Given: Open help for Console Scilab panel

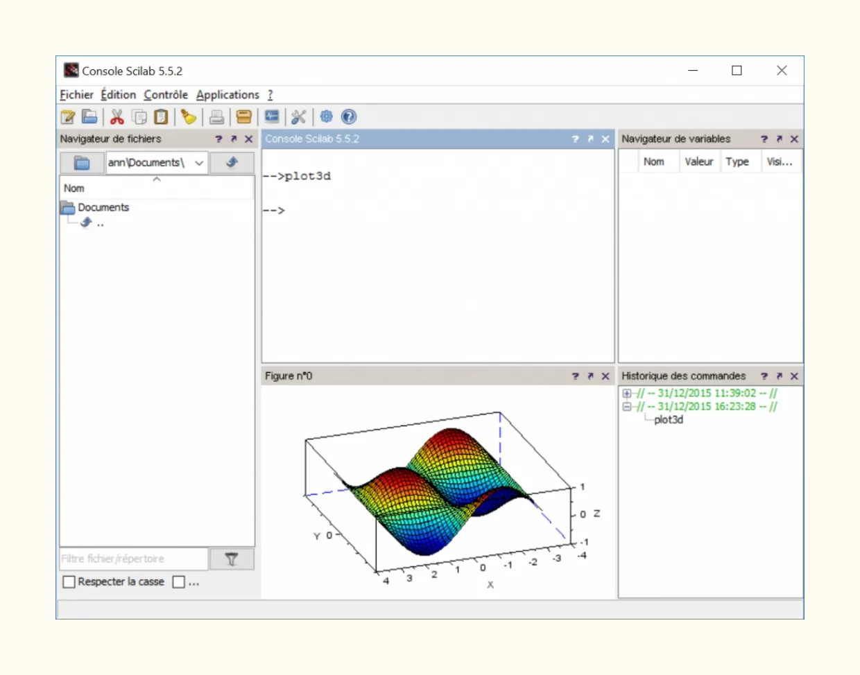Looking at the screenshot, I should coord(575,139).
